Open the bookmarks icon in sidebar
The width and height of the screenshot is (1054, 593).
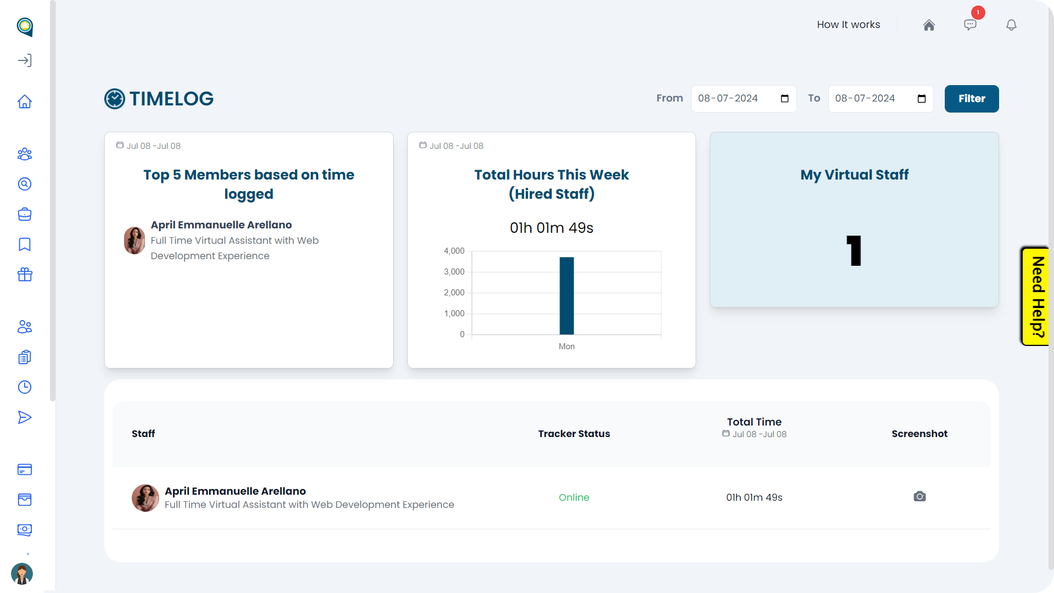[x=25, y=244]
